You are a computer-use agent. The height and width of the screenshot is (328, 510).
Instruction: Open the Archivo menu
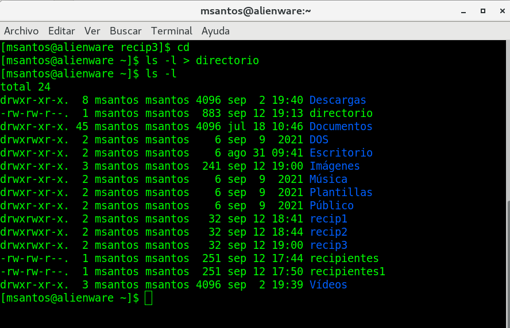(21, 31)
